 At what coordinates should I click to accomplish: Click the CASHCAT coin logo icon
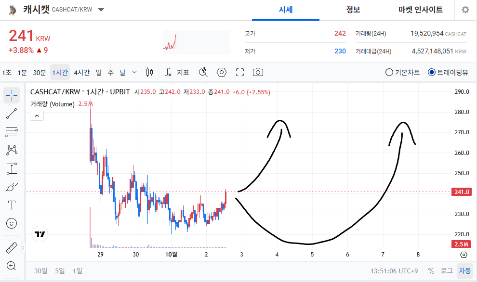click(x=12, y=10)
